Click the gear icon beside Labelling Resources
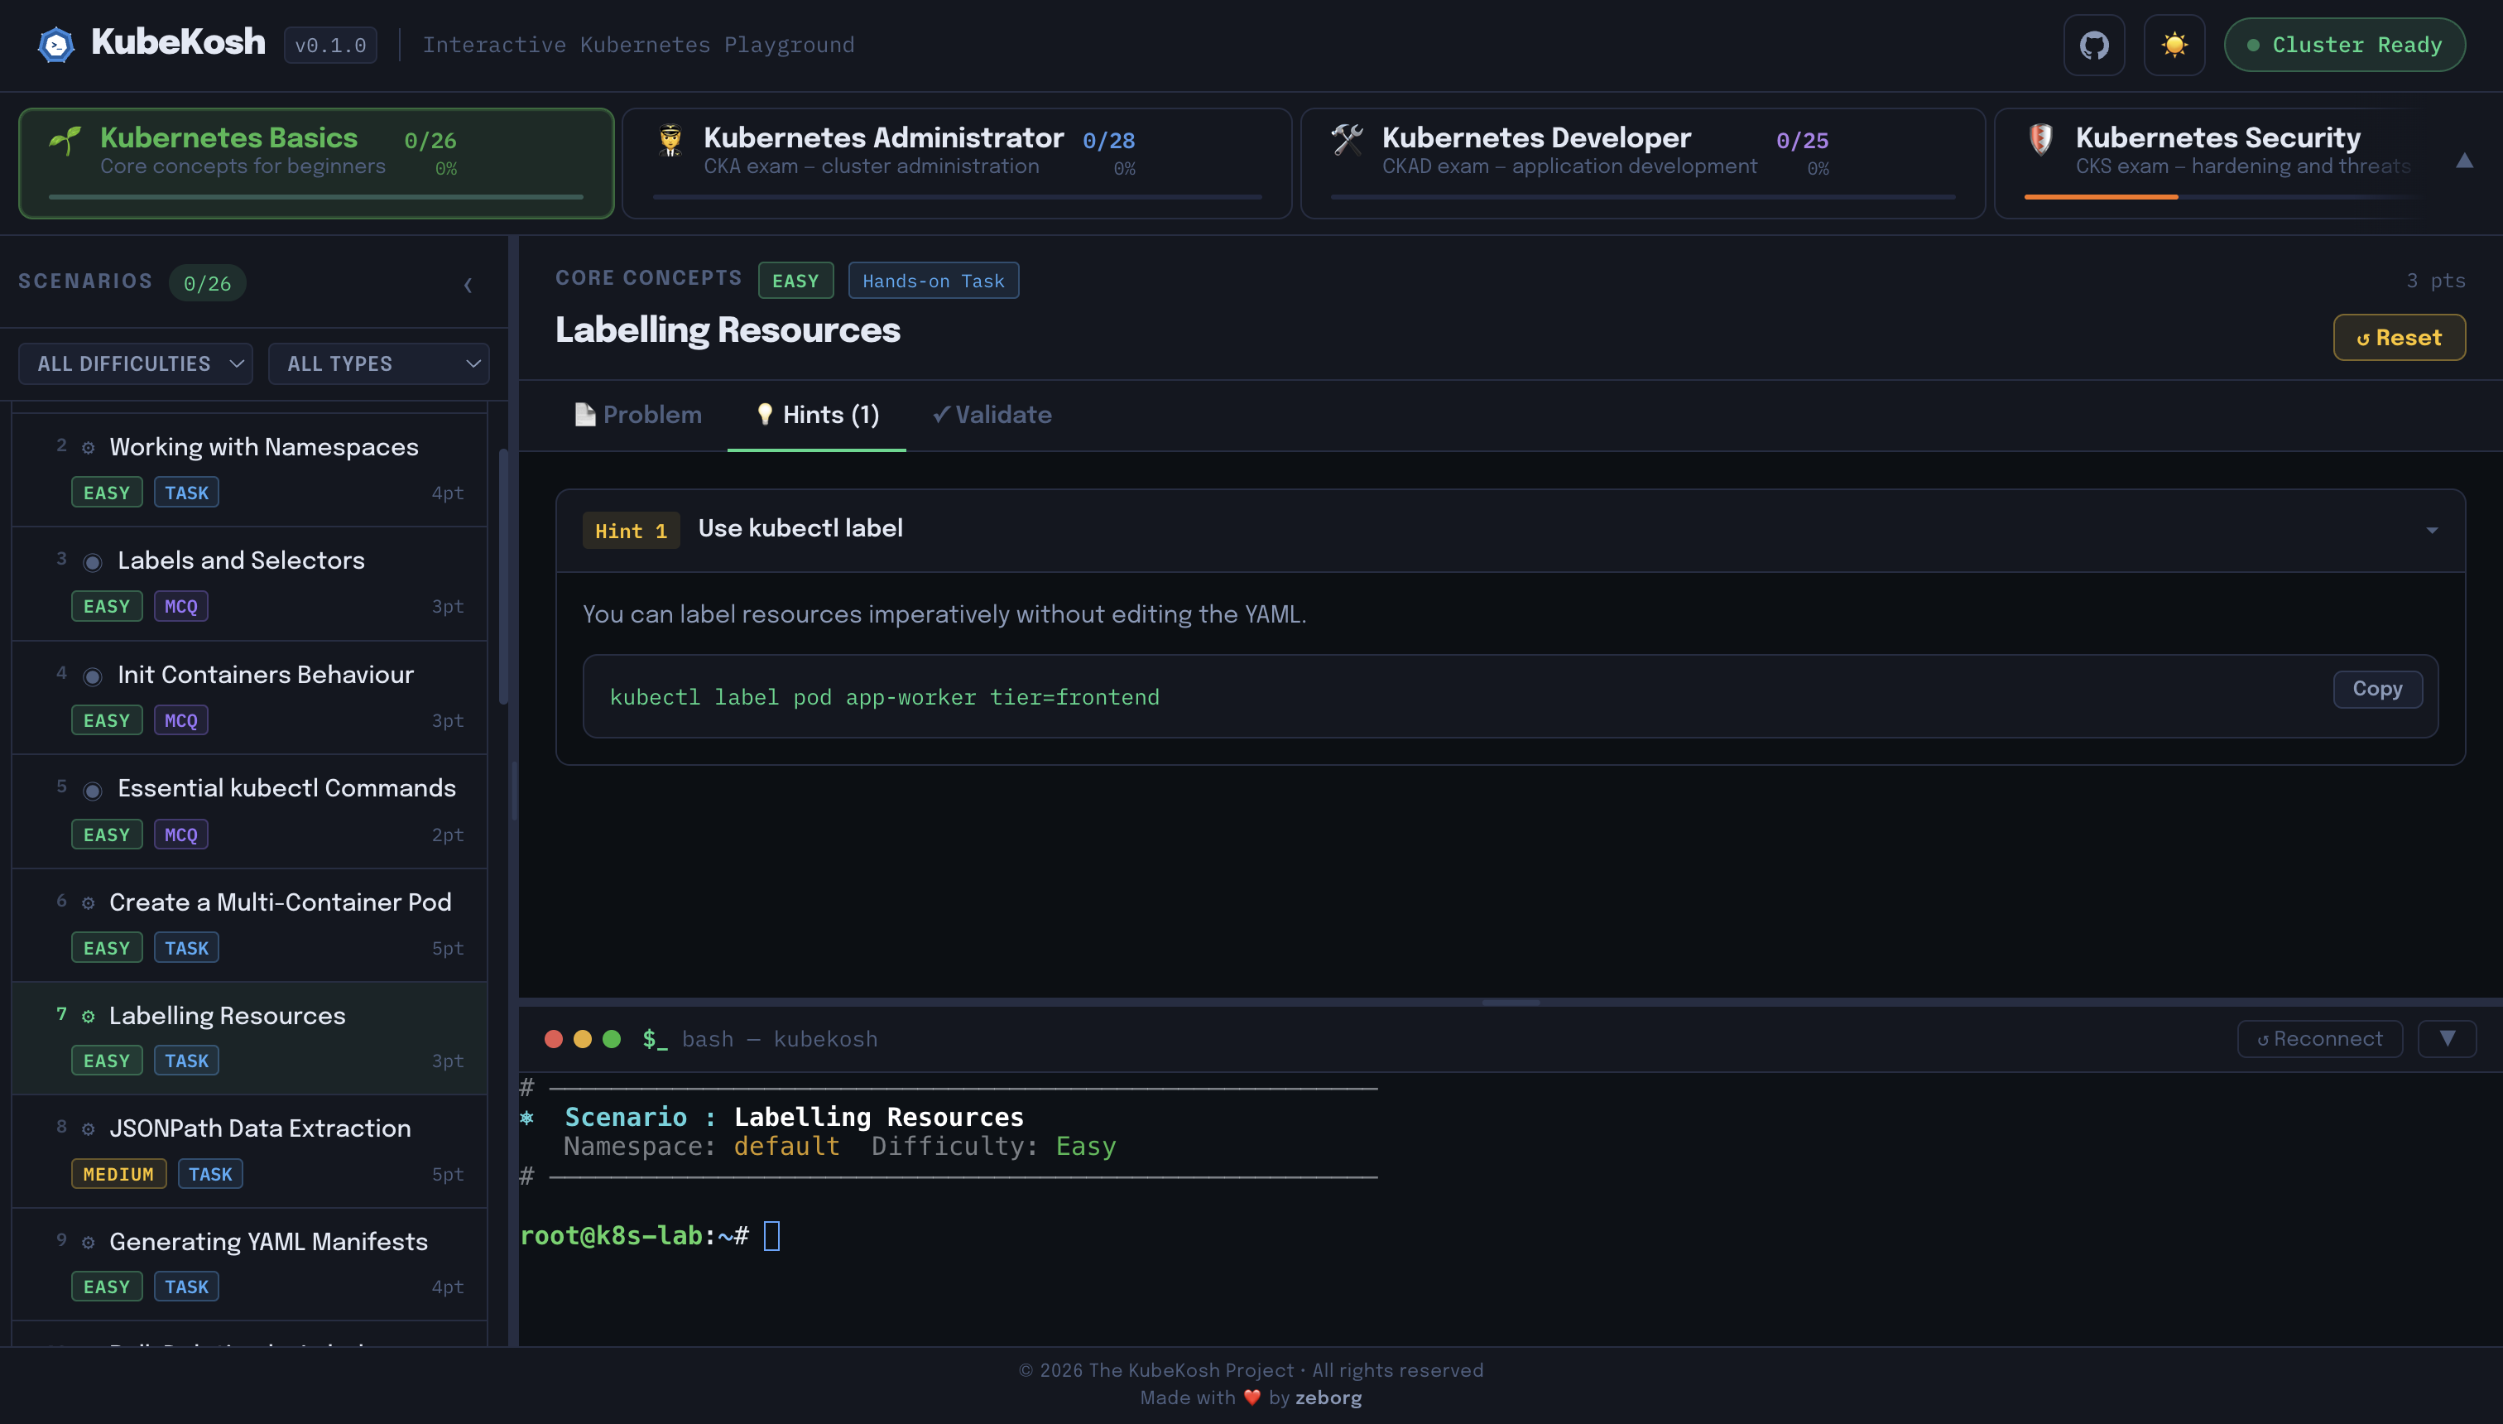This screenshot has width=2503, height=1424. click(x=88, y=1016)
